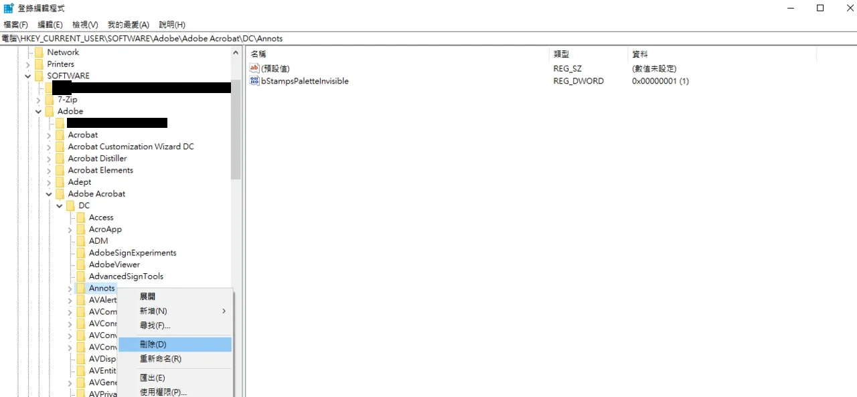Click the 類型 column header
Viewport: 857px width, 397px height.
pyautogui.click(x=589, y=54)
